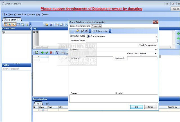Click the printer icon in SQL toolbar
Viewport: 180px width, 122px height.
[57, 24]
